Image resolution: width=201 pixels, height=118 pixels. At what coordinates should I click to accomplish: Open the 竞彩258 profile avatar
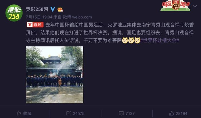(x=14, y=13)
